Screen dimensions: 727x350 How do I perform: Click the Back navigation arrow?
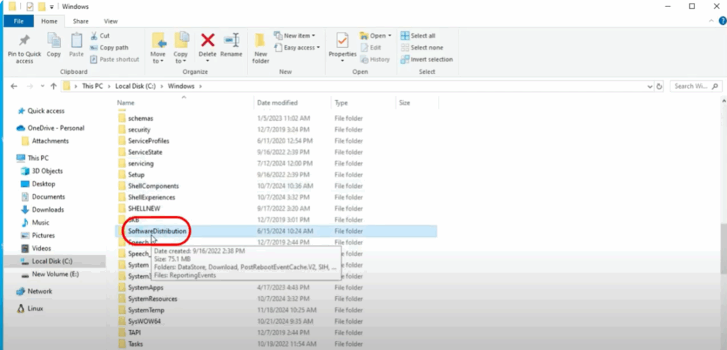(x=14, y=86)
